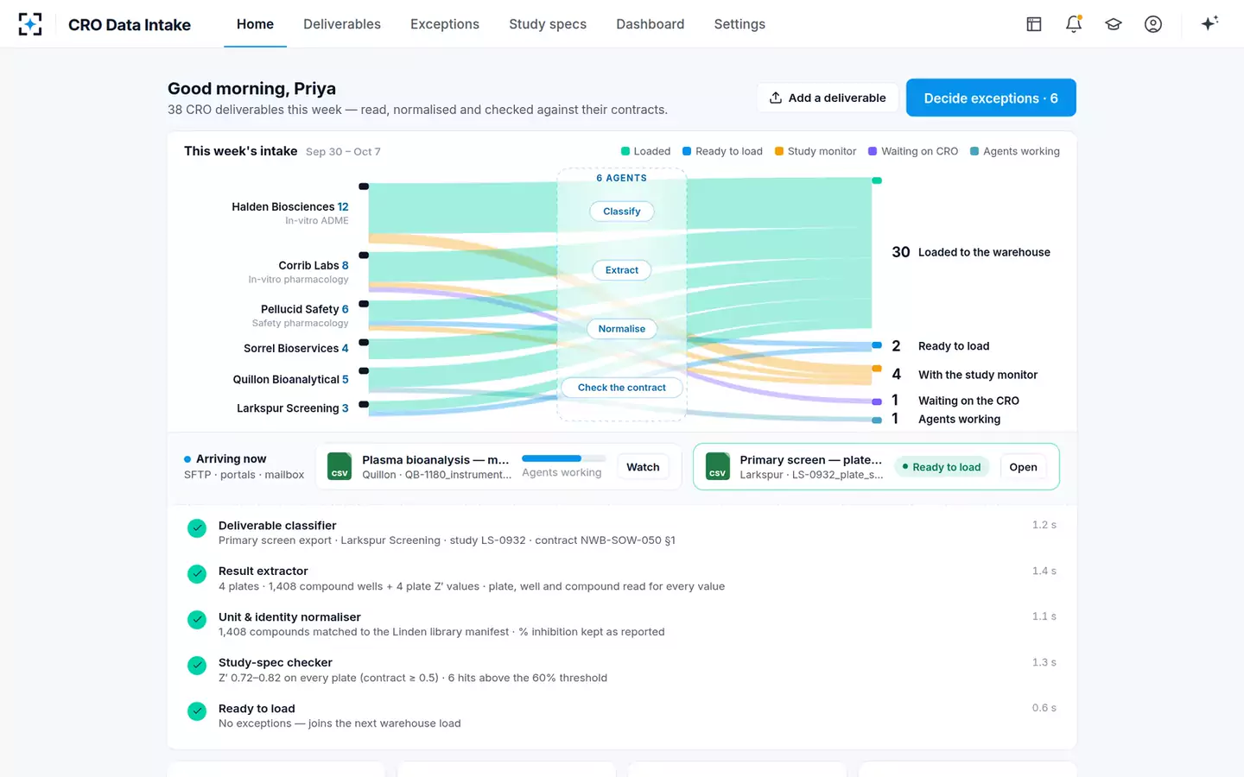This screenshot has height=777, width=1244.
Task: Select Pellucid Safety 6 source
Action: click(301, 316)
